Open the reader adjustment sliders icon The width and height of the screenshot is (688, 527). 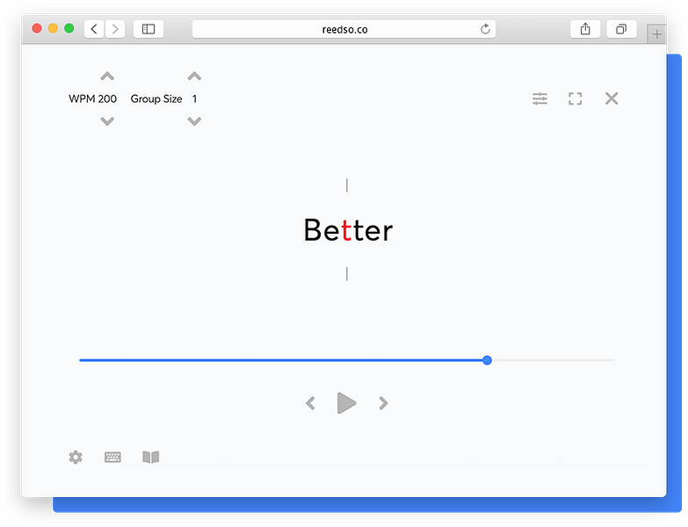(540, 98)
